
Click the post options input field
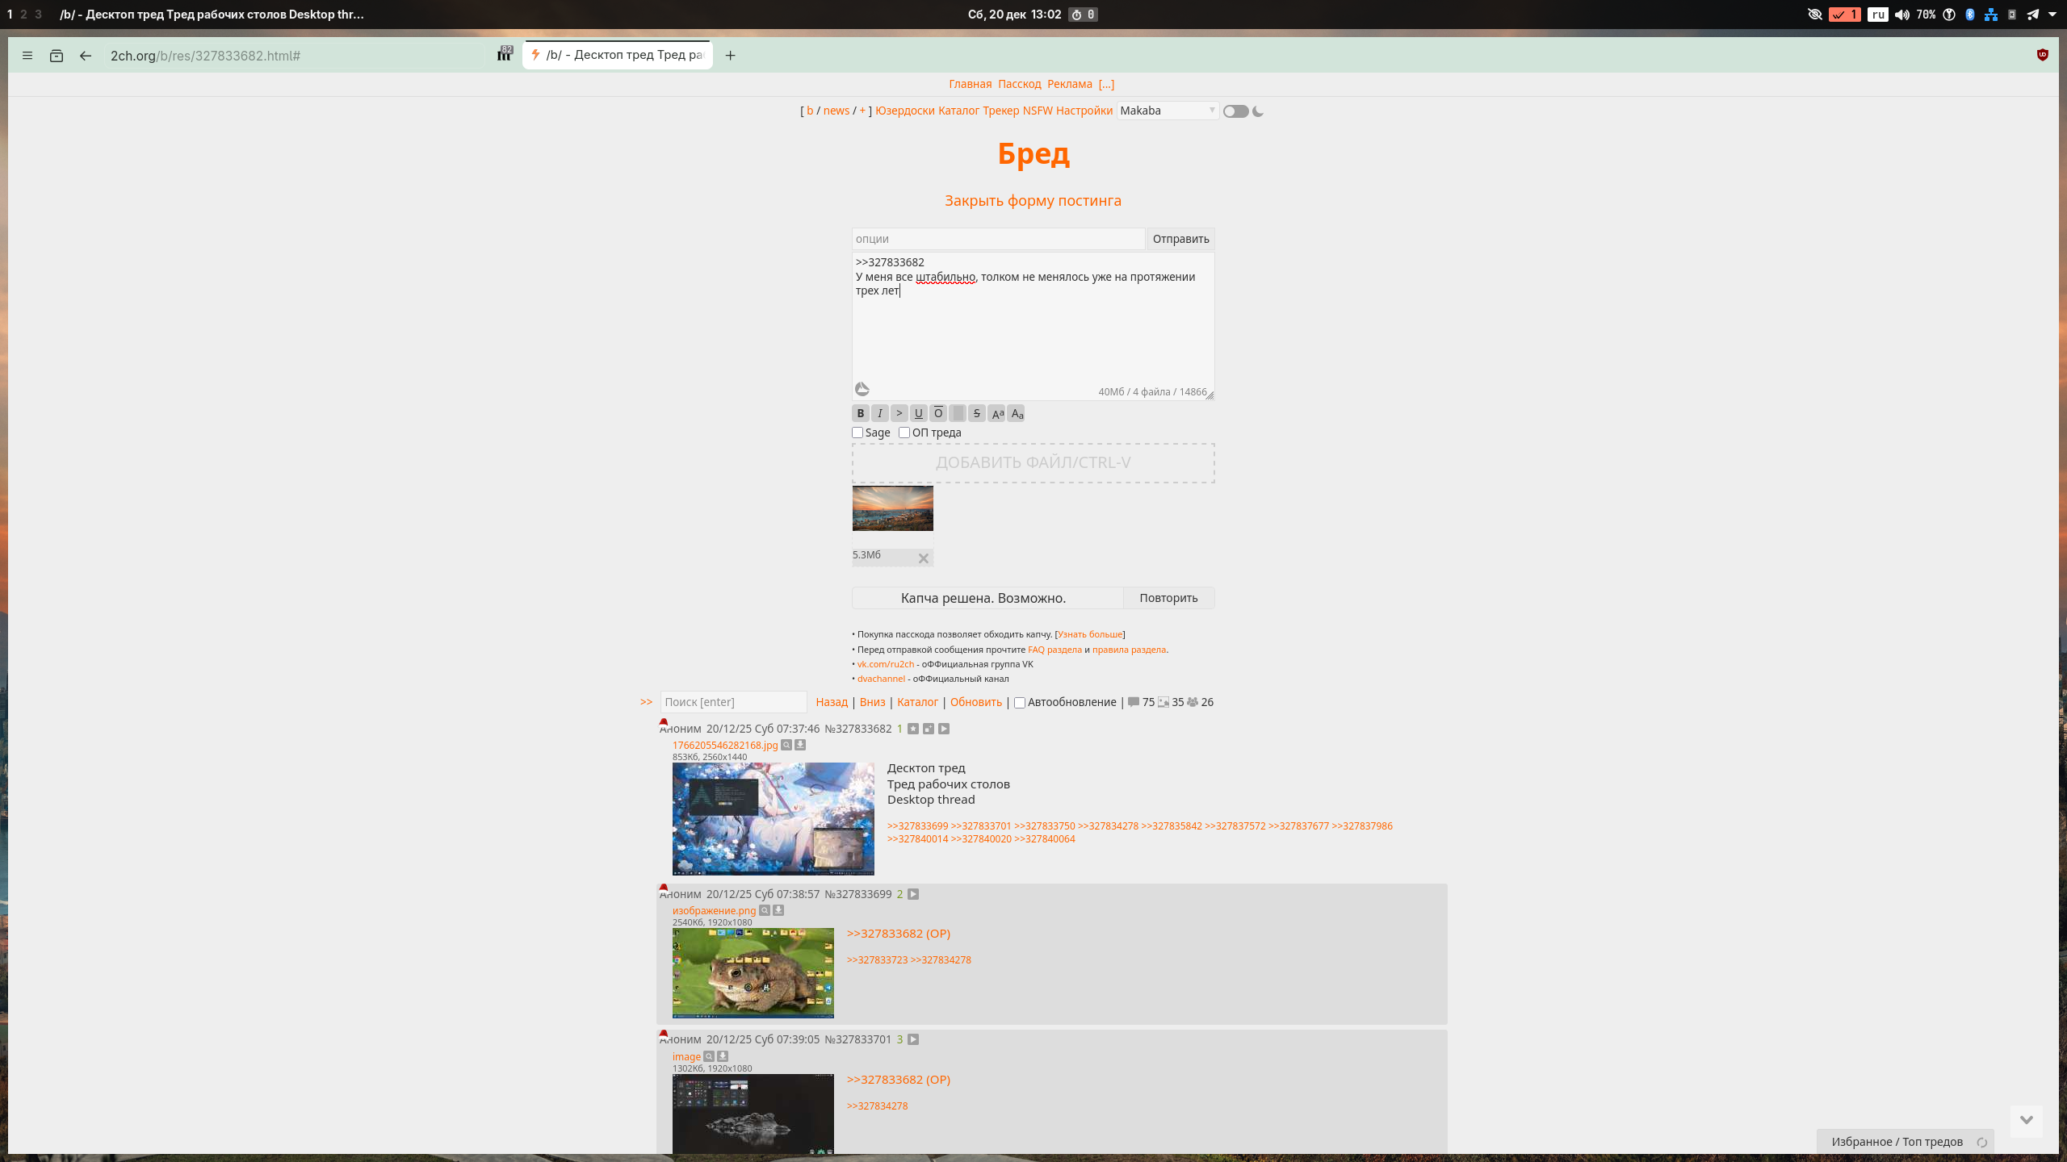pos(998,239)
